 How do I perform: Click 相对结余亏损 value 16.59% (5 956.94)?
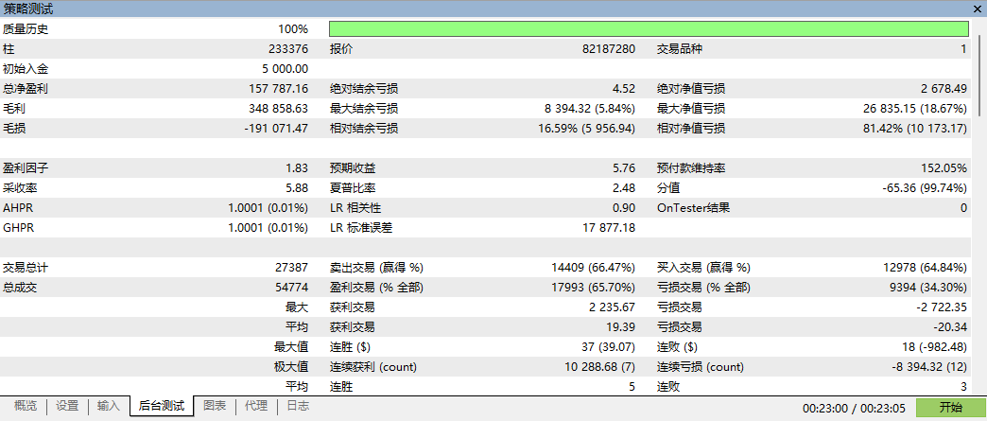(x=587, y=129)
